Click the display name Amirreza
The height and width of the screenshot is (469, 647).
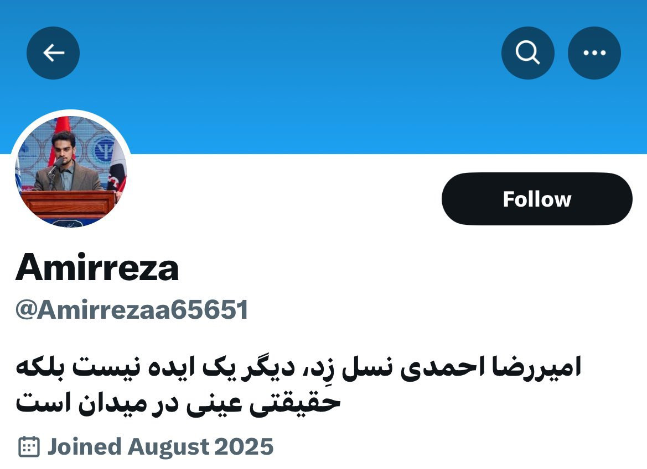pos(97,267)
